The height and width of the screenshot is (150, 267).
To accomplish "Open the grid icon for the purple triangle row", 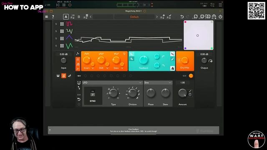I will click(x=62, y=38).
